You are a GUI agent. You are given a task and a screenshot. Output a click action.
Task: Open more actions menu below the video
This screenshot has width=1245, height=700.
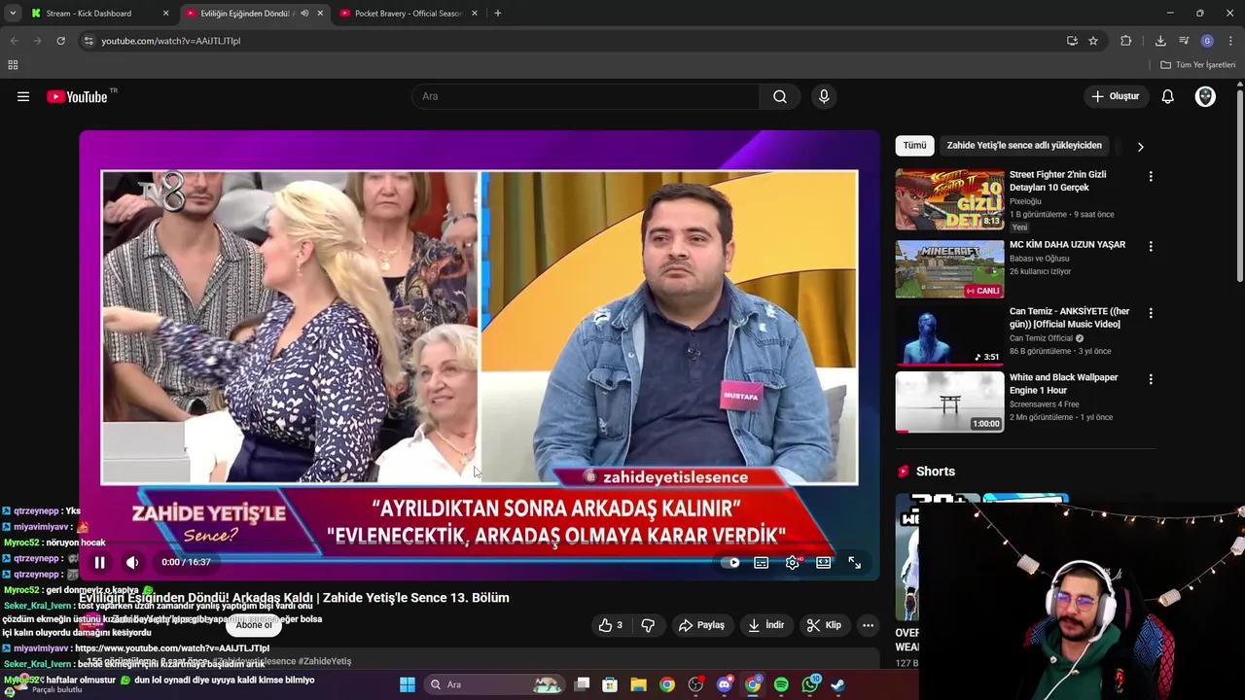click(869, 625)
